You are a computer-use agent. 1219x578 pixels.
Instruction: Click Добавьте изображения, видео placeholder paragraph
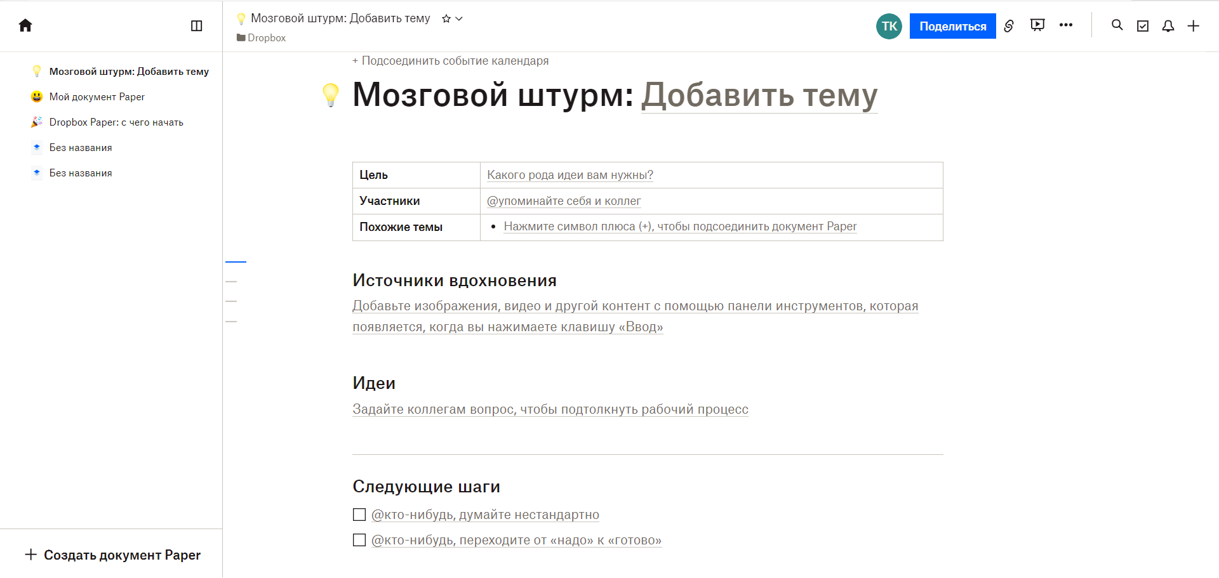tap(635, 317)
